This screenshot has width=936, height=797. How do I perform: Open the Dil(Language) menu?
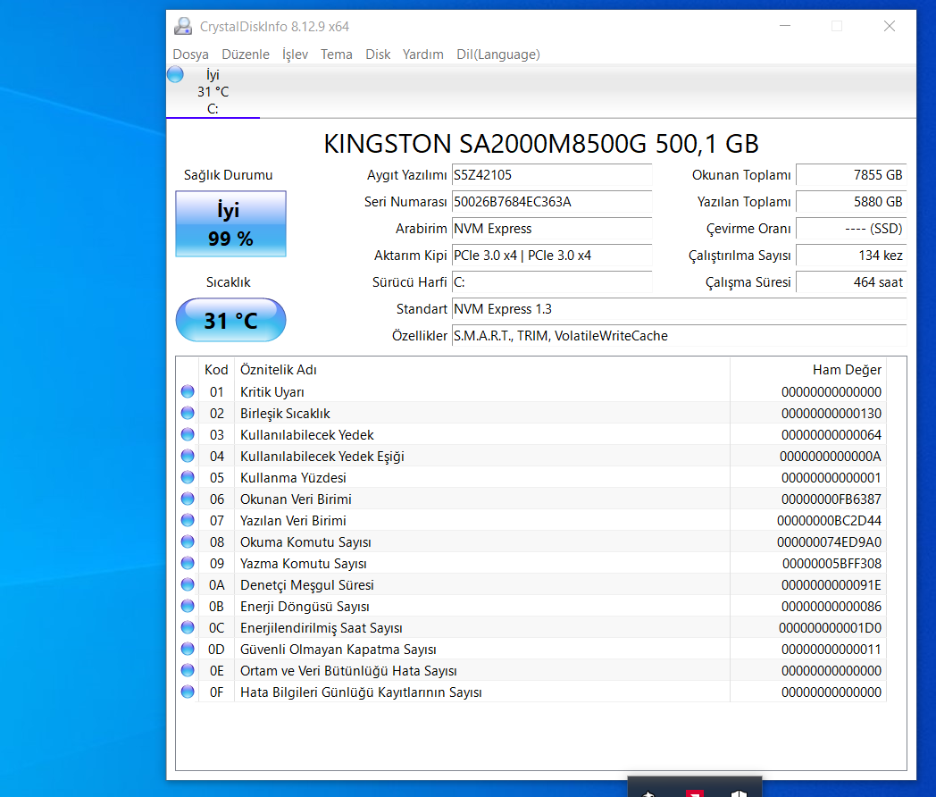pyautogui.click(x=497, y=55)
